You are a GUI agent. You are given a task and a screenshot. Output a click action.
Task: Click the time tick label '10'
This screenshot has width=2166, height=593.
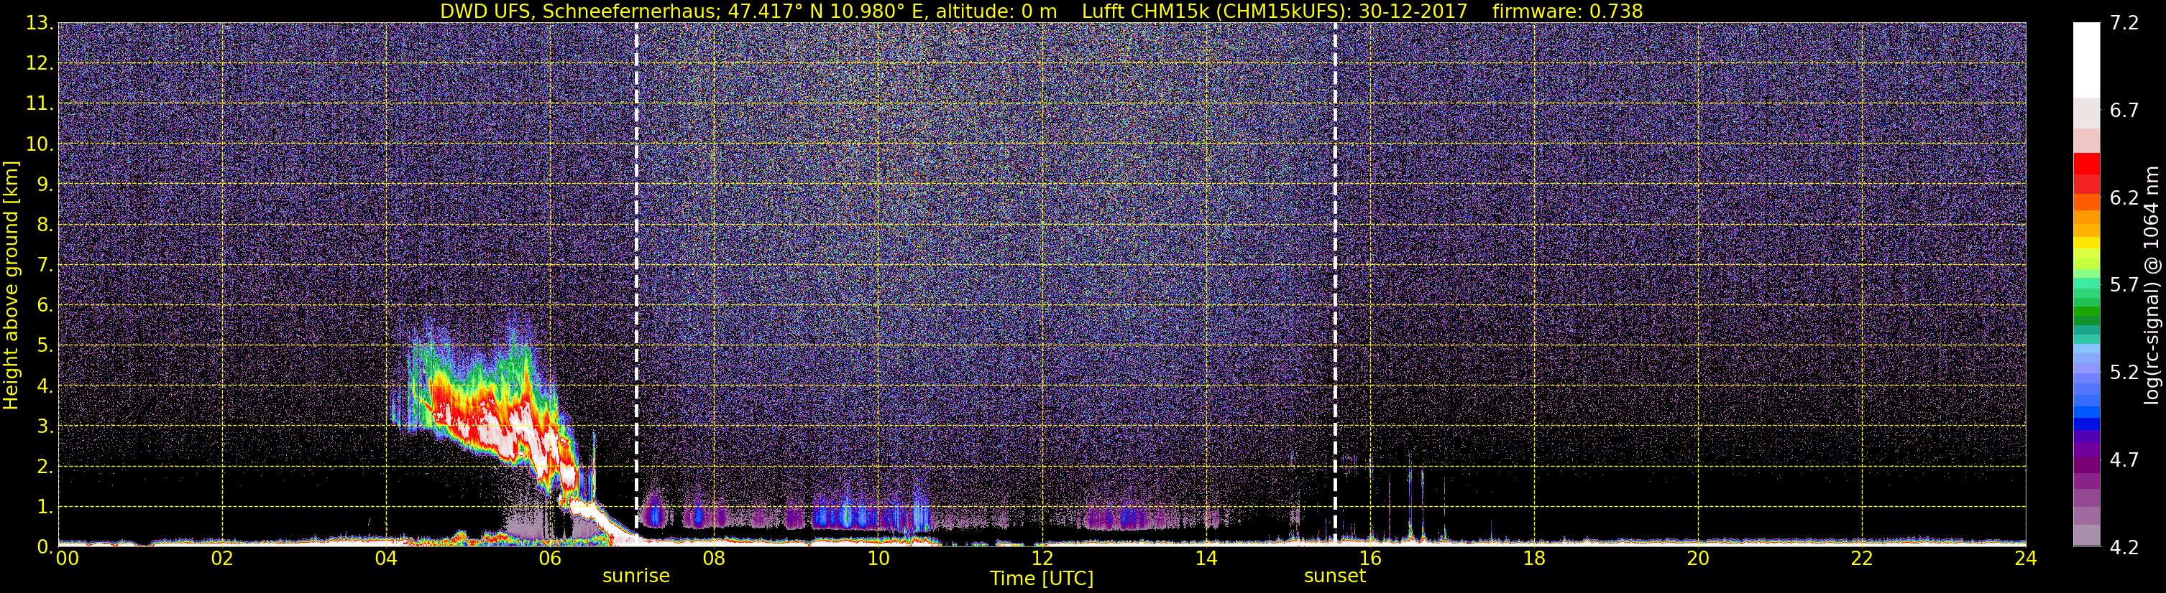click(x=878, y=559)
